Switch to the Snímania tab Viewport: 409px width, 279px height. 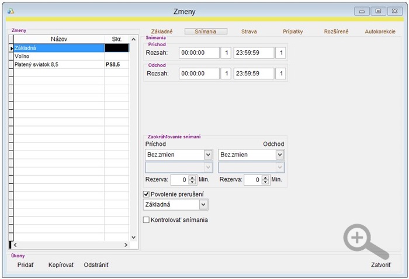206,32
